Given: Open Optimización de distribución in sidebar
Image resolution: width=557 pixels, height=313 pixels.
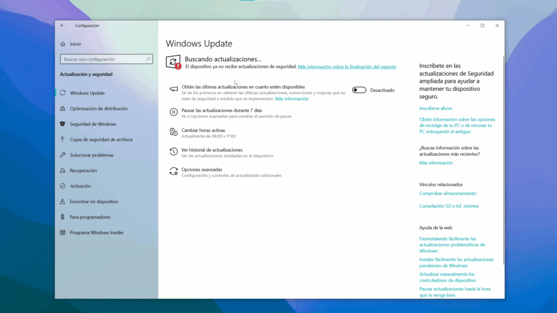Looking at the screenshot, I should (x=98, y=109).
